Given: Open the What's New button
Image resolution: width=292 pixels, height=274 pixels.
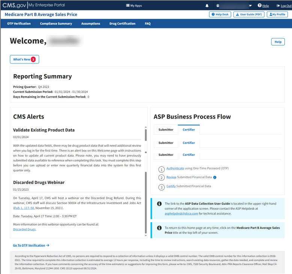Looking at the screenshot, I should (24, 59).
